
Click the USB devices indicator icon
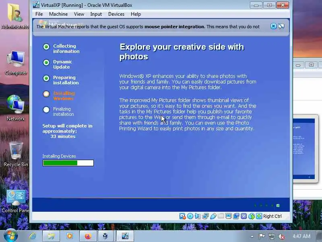pos(213,216)
